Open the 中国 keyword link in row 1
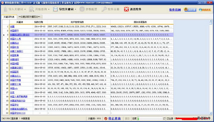This screenshot has height=122, width=214. [x=12, y=27]
